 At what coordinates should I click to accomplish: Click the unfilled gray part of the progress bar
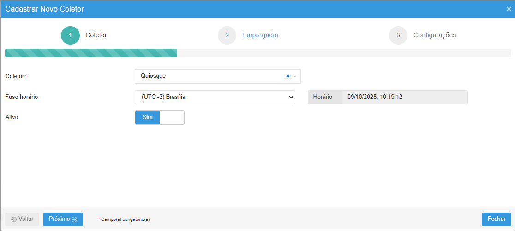click(344, 53)
